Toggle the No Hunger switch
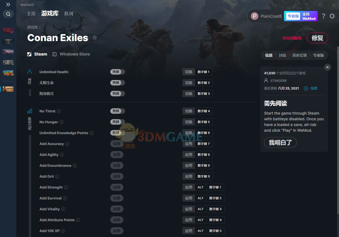This screenshot has height=237, width=339. coord(118,122)
